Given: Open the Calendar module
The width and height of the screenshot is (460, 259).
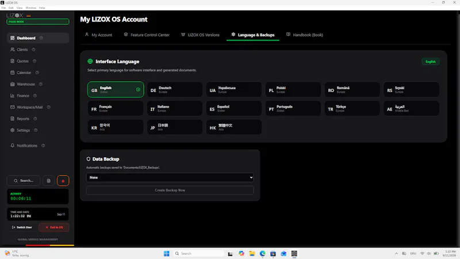Looking at the screenshot, I should click(24, 73).
